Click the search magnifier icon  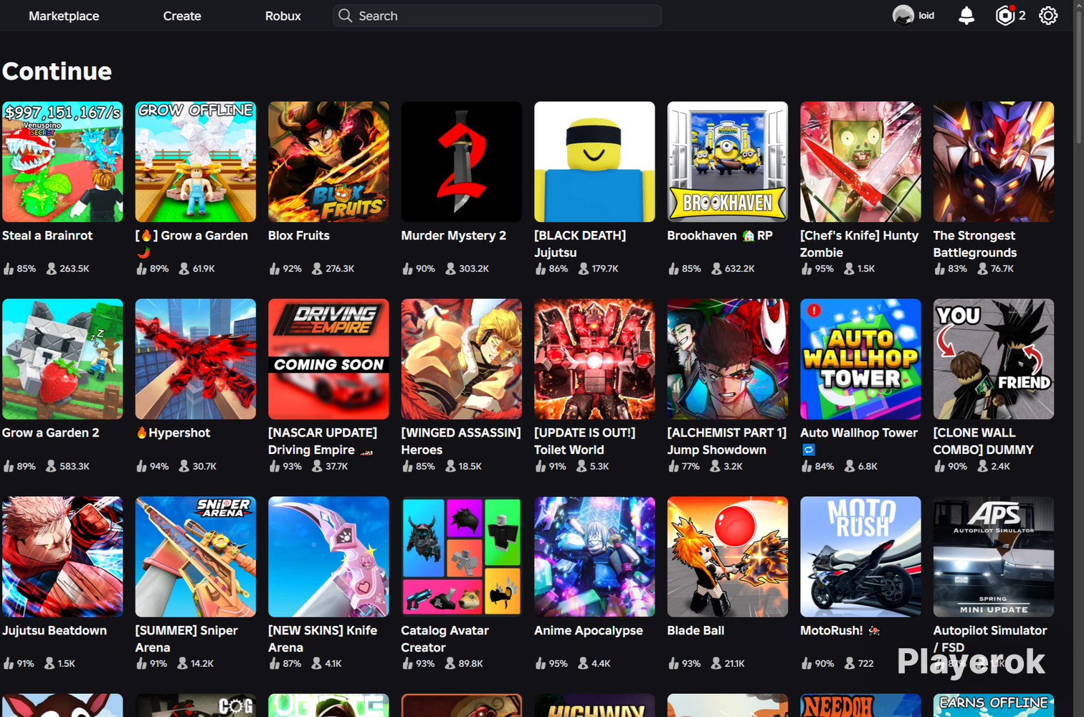(345, 16)
